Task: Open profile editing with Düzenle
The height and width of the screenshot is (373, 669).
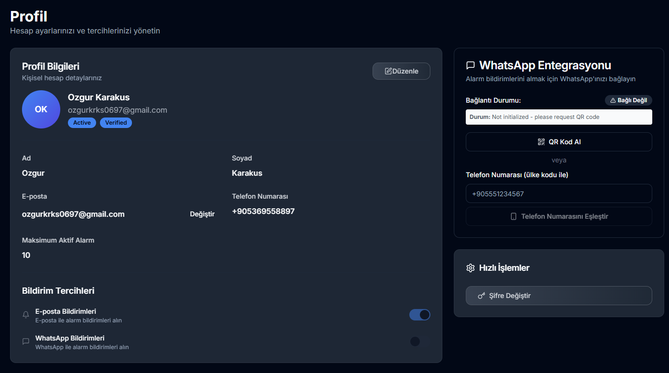Action: click(401, 71)
